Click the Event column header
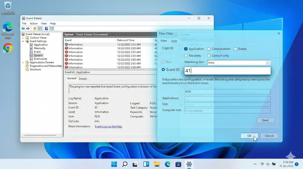Viewport: 303px width, 169px height. [x=68, y=40]
